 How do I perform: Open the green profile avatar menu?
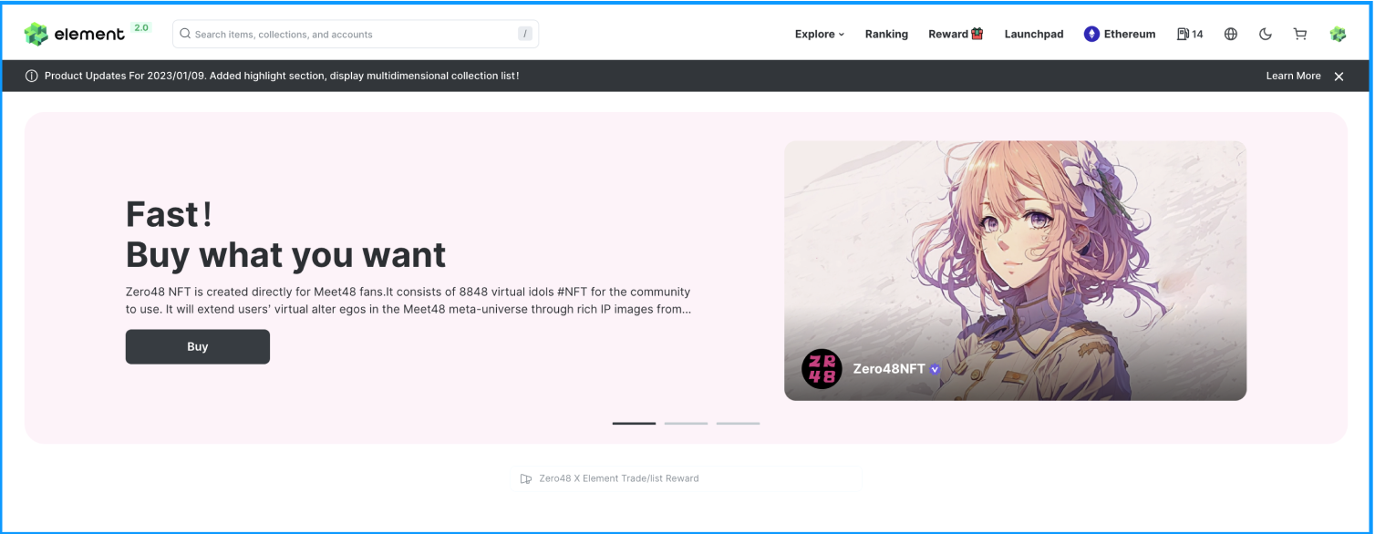1338,34
